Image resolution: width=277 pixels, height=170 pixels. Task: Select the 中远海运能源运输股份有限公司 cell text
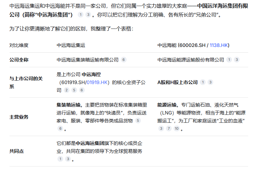point(191,60)
